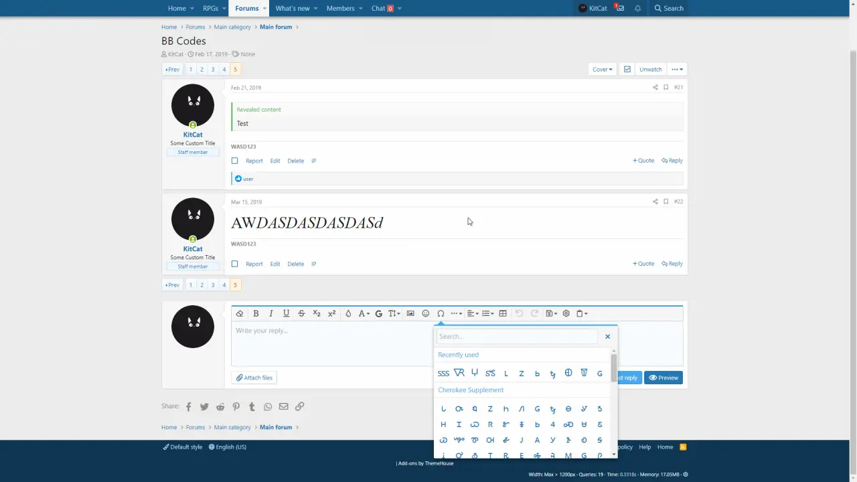Expand the Cover dropdown

(x=602, y=69)
